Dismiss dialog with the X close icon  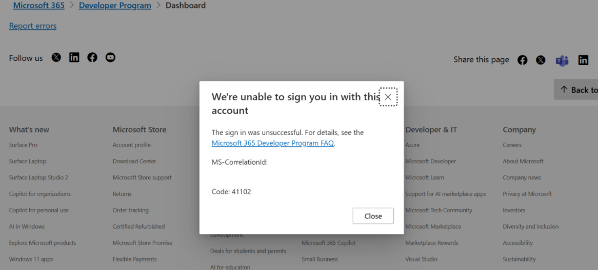[388, 97]
